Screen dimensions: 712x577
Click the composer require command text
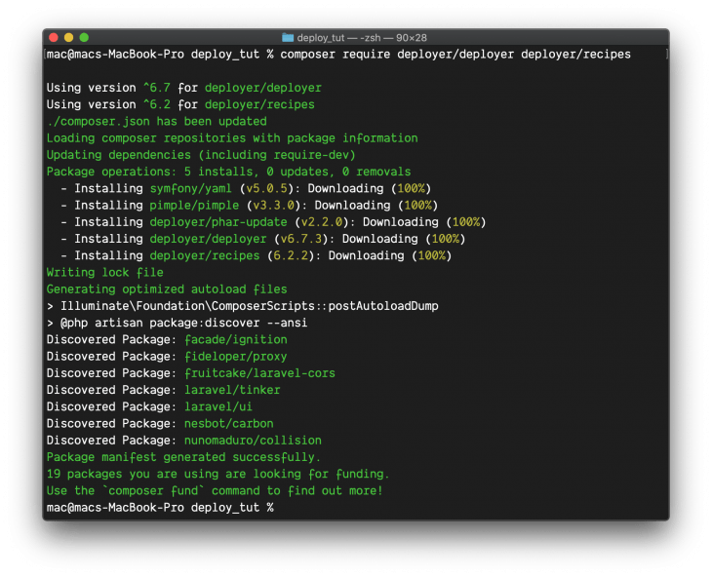455,55
